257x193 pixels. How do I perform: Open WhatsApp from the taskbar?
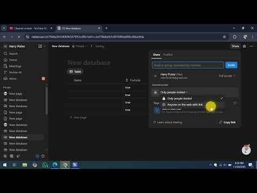tap(45, 165)
